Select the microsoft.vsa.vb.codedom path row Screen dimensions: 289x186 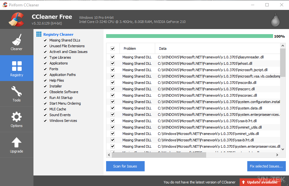(193, 76)
